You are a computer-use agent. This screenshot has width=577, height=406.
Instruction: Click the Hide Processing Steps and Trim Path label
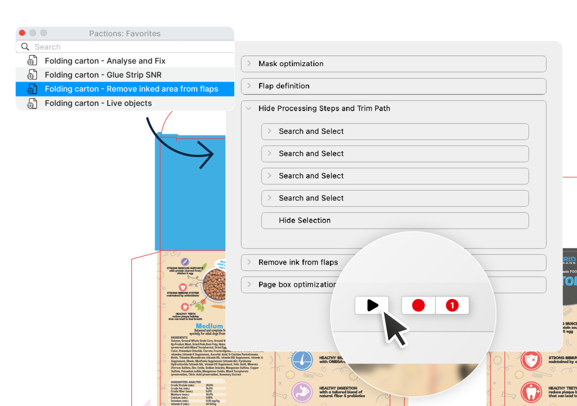coord(324,108)
